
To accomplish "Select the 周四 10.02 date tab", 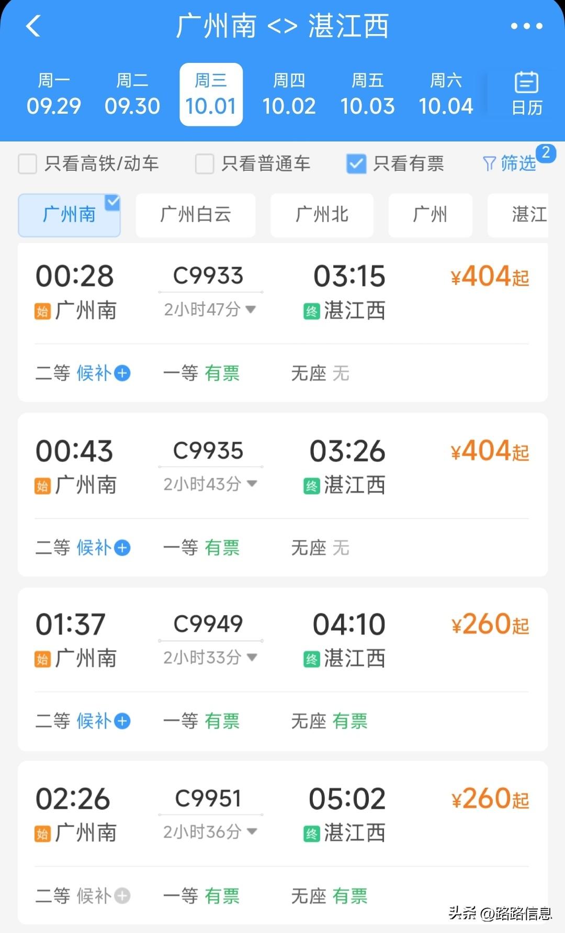I will [x=289, y=95].
